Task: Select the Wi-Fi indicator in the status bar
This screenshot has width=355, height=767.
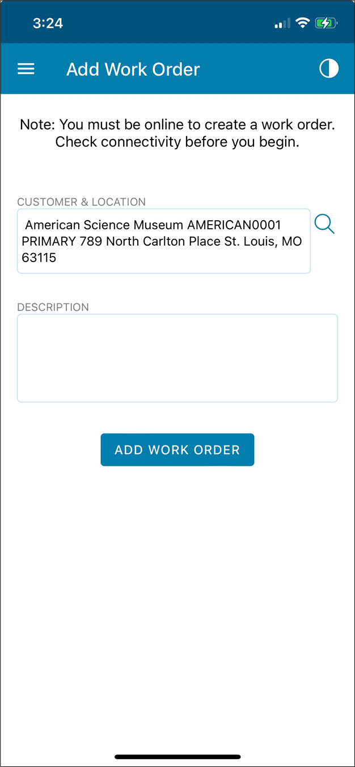Action: pos(303,23)
